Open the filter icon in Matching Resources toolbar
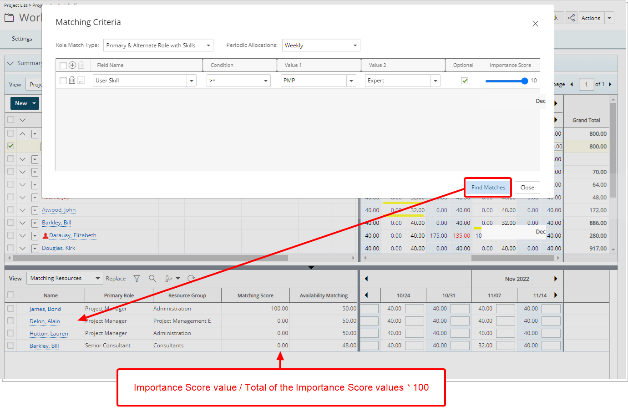628x412 pixels. (x=137, y=278)
